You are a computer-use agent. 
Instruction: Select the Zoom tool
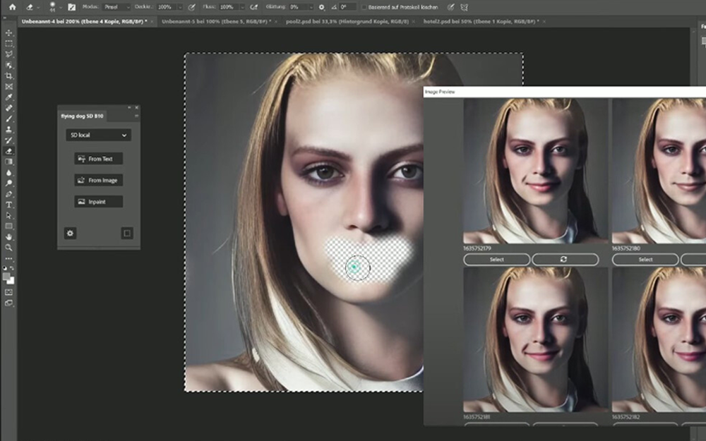pyautogui.click(x=8, y=248)
